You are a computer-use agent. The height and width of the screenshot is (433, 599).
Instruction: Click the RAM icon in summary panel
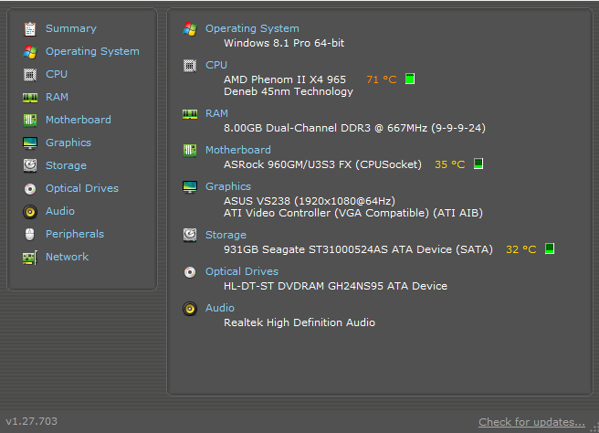(190, 114)
